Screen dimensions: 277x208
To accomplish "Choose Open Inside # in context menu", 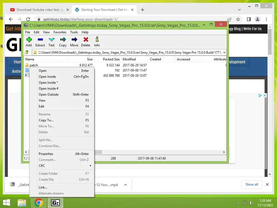I will [x=62, y=89].
